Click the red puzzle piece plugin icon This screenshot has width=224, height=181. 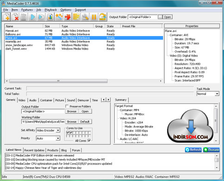point(68,17)
